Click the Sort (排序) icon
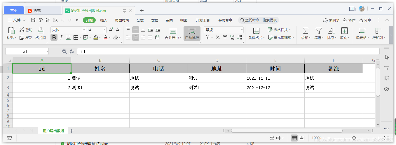The height and width of the screenshot is (145, 396). (332, 31)
